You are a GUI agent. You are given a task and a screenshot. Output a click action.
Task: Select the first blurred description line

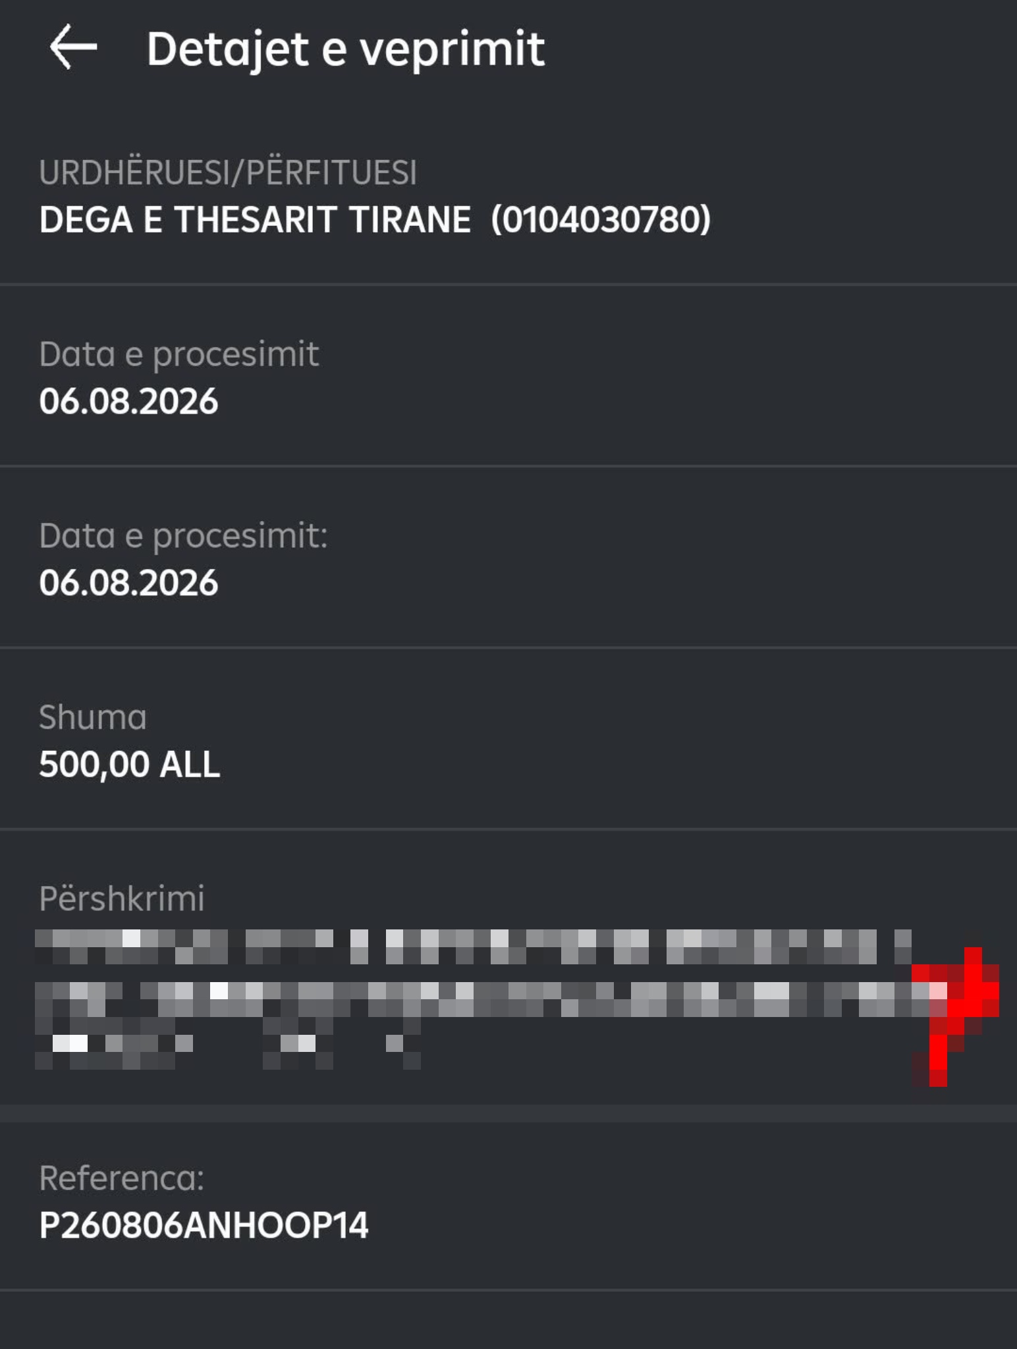tap(473, 947)
